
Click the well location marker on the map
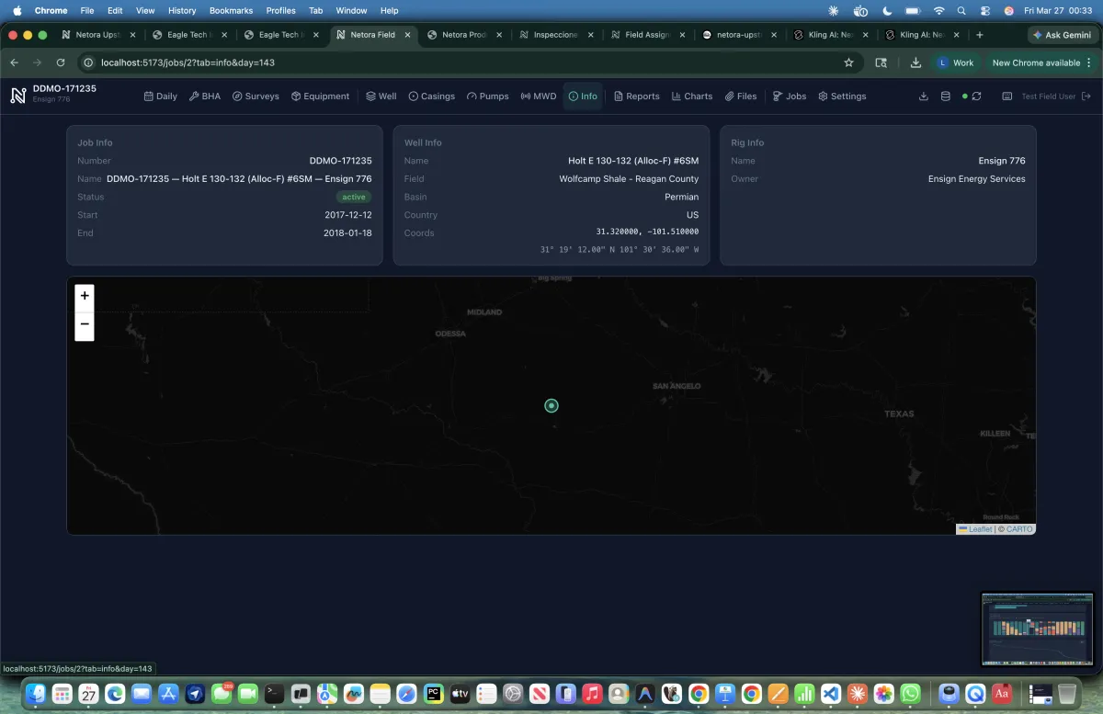tap(551, 405)
